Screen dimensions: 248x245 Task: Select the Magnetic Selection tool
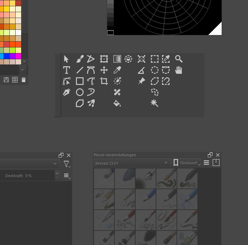point(166,81)
